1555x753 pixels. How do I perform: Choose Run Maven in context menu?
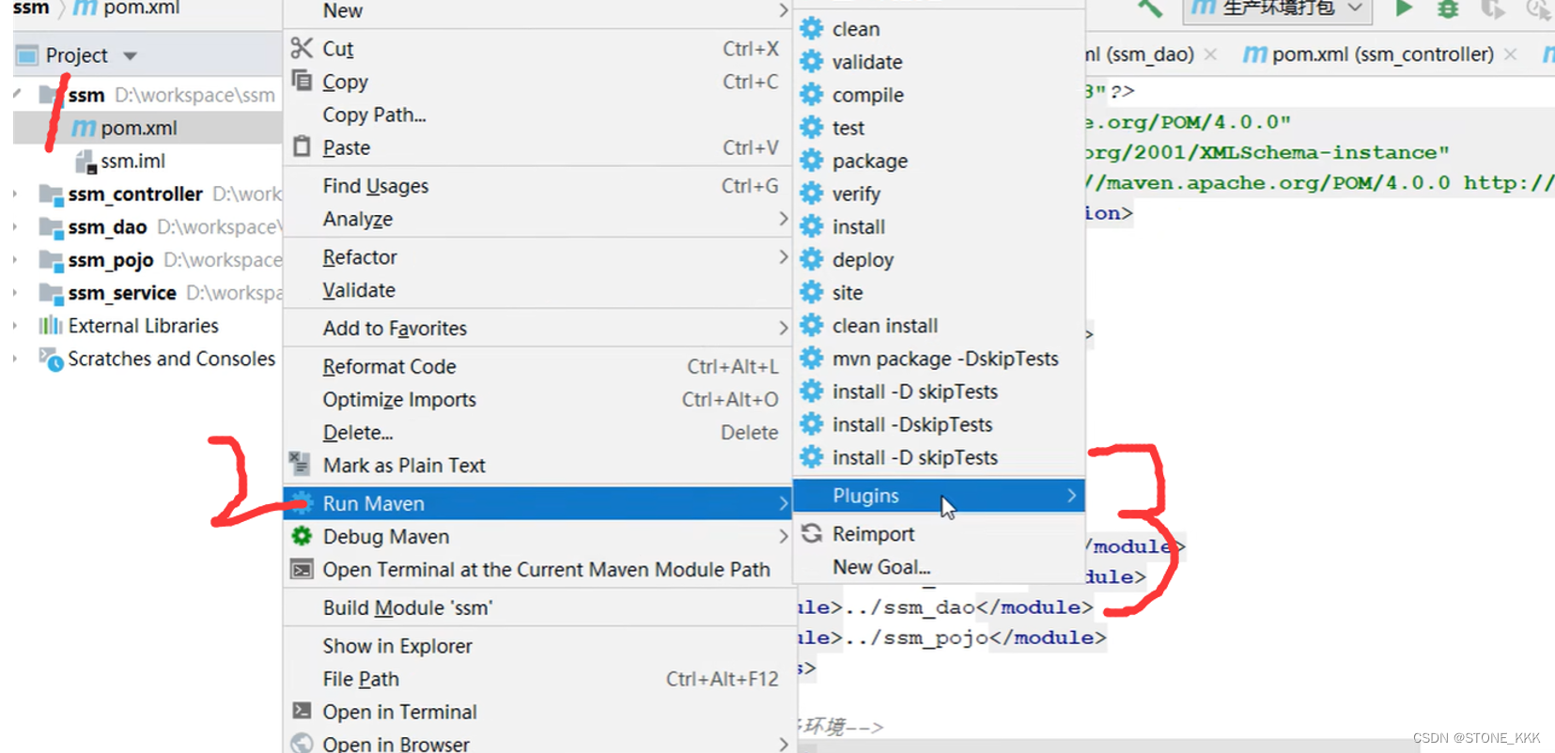(x=538, y=503)
